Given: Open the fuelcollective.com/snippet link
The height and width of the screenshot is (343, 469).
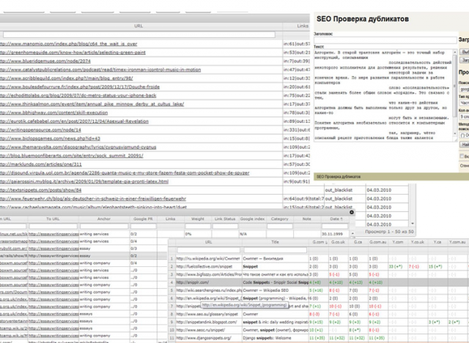Looking at the screenshot, I should [204, 267].
